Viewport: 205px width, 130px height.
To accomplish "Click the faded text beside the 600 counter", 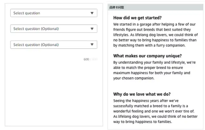I will pyautogui.click(x=93, y=59).
